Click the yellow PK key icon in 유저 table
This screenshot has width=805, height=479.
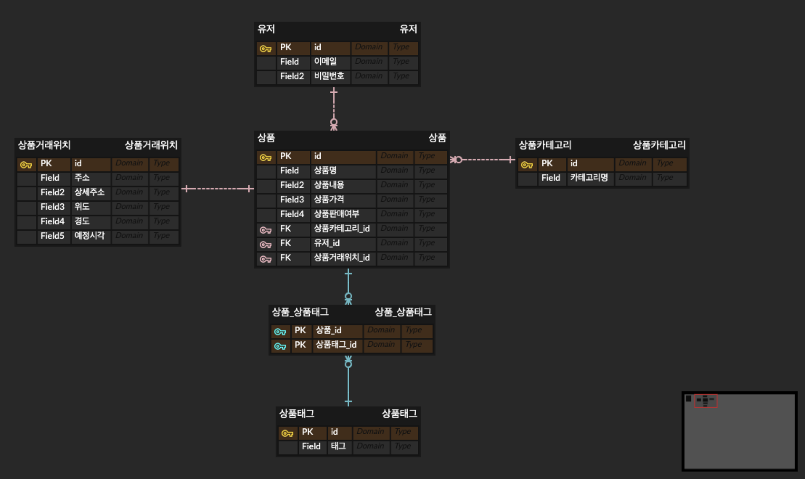pos(265,49)
